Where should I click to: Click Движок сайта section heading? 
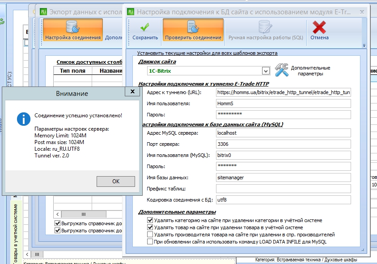click(157, 62)
